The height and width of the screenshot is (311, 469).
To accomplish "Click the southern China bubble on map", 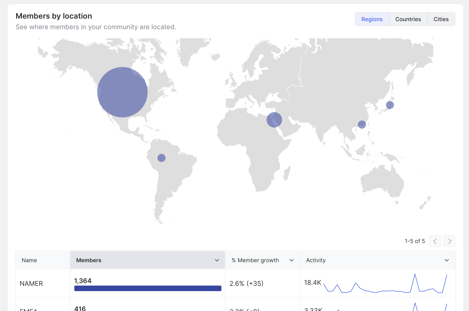I will point(362,125).
